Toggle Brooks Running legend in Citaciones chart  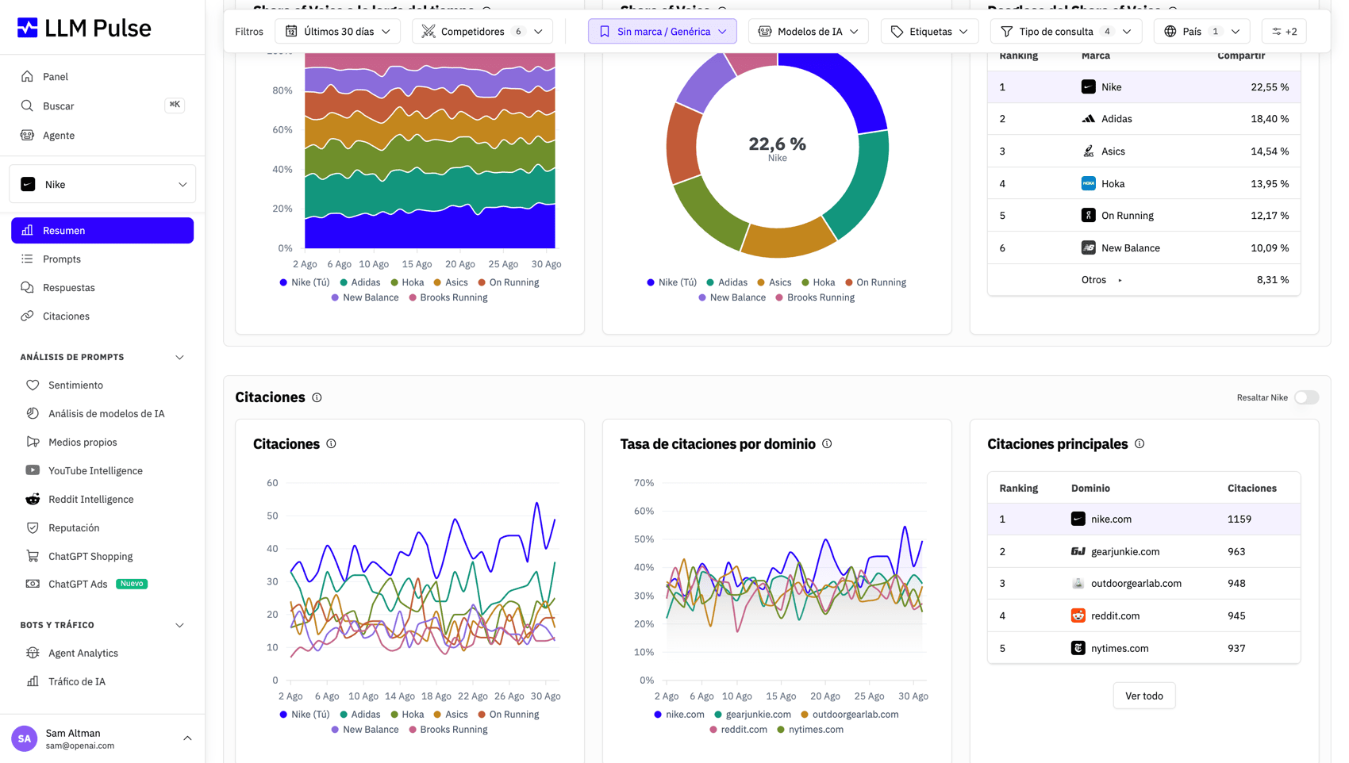(448, 730)
